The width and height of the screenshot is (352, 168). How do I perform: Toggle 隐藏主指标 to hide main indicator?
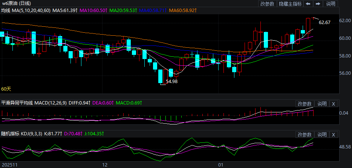point(290,4)
